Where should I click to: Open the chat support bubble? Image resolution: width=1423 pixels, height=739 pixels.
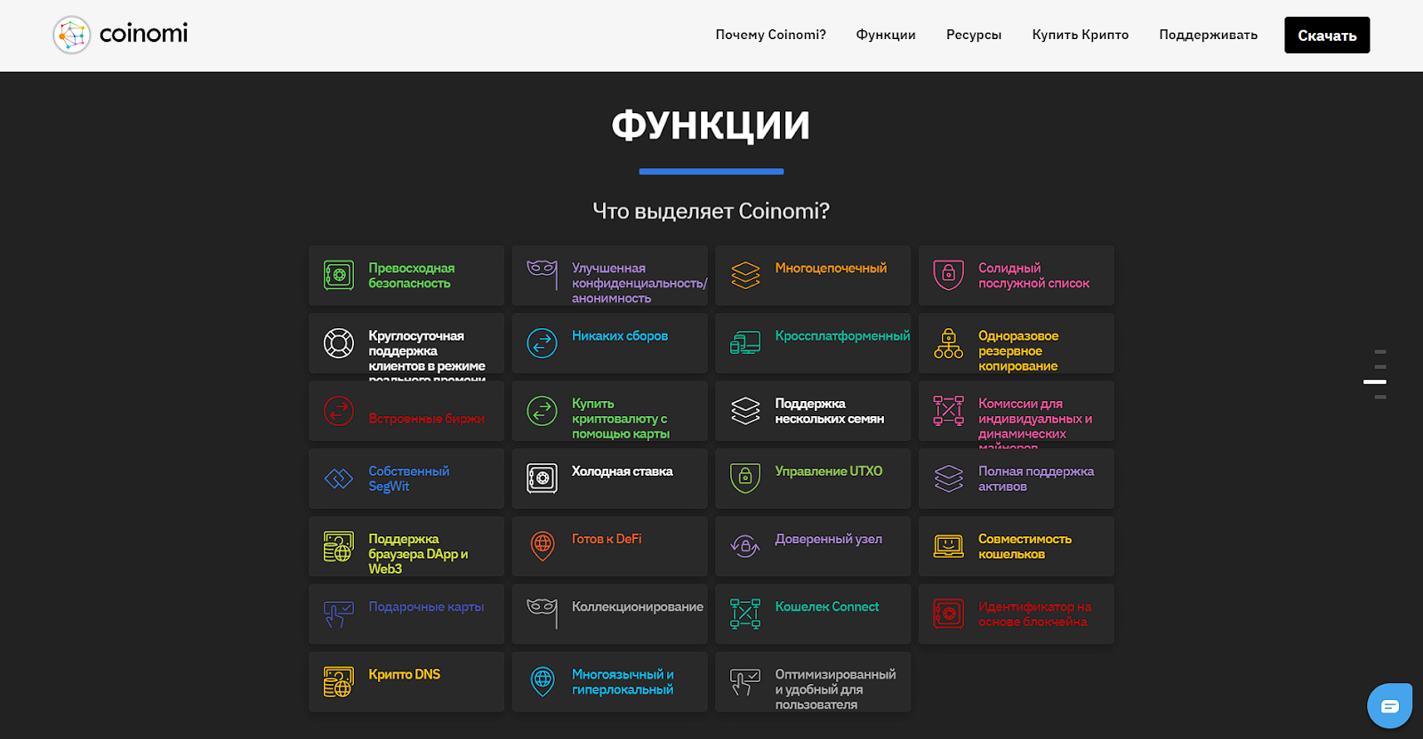pos(1390,706)
